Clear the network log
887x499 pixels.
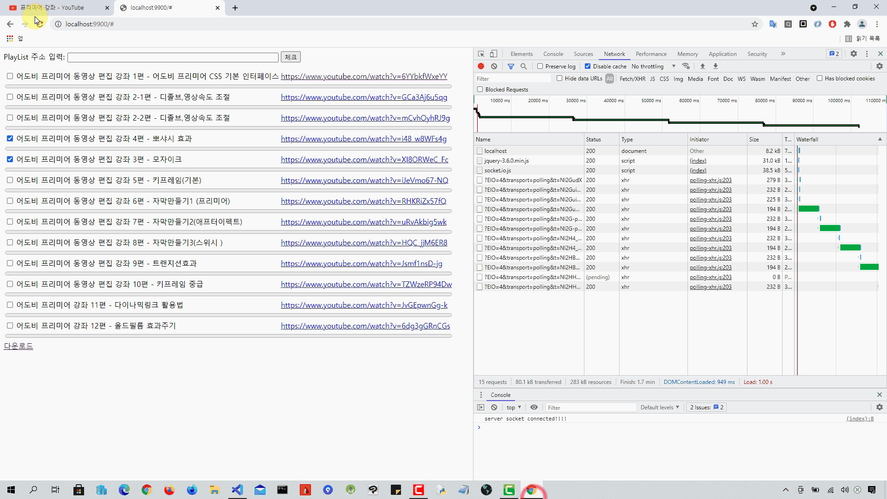494,67
